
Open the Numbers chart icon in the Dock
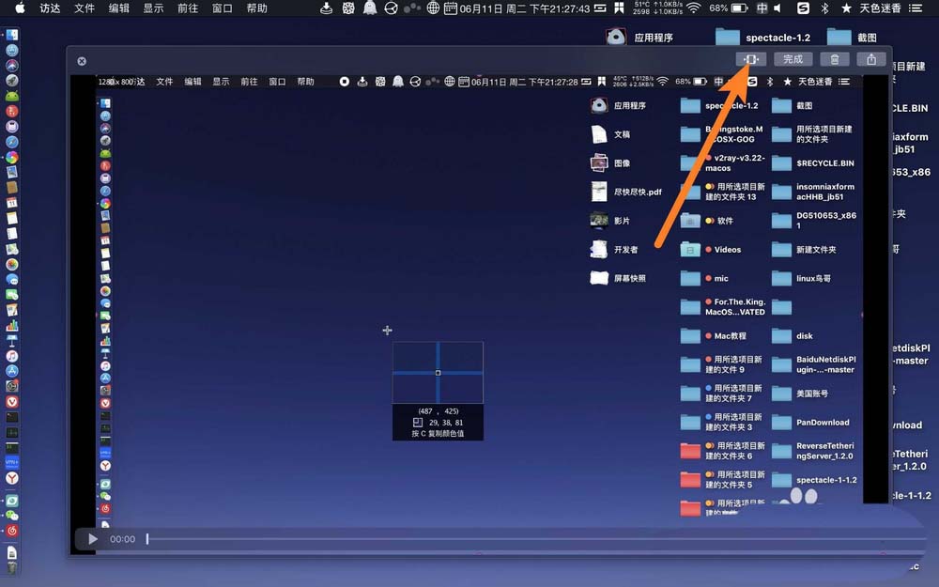[x=12, y=325]
